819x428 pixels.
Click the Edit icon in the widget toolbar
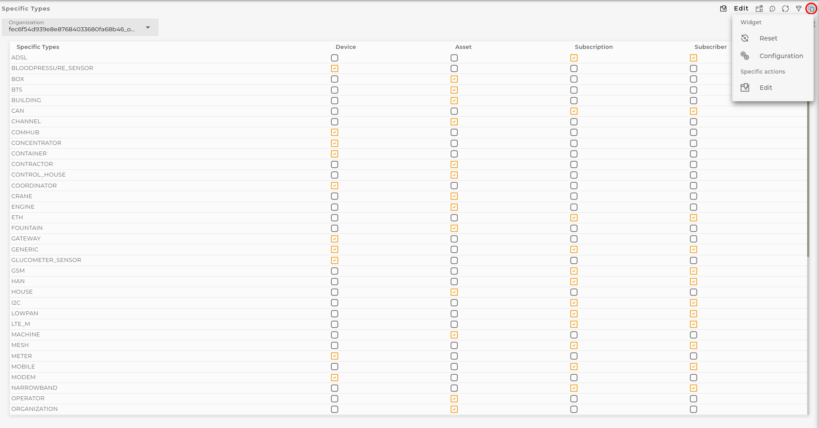click(x=723, y=8)
